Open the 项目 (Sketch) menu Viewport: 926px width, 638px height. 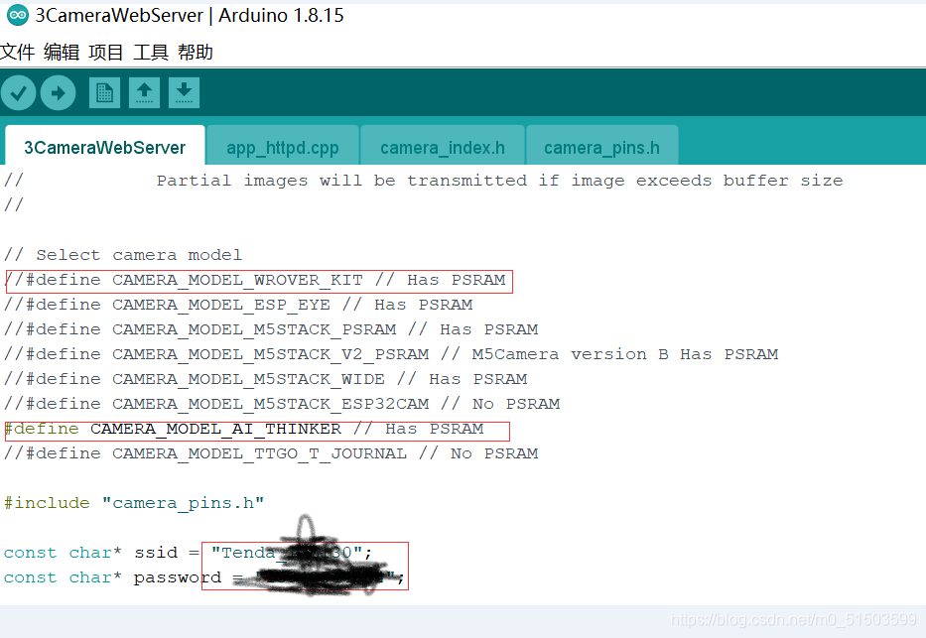point(106,52)
